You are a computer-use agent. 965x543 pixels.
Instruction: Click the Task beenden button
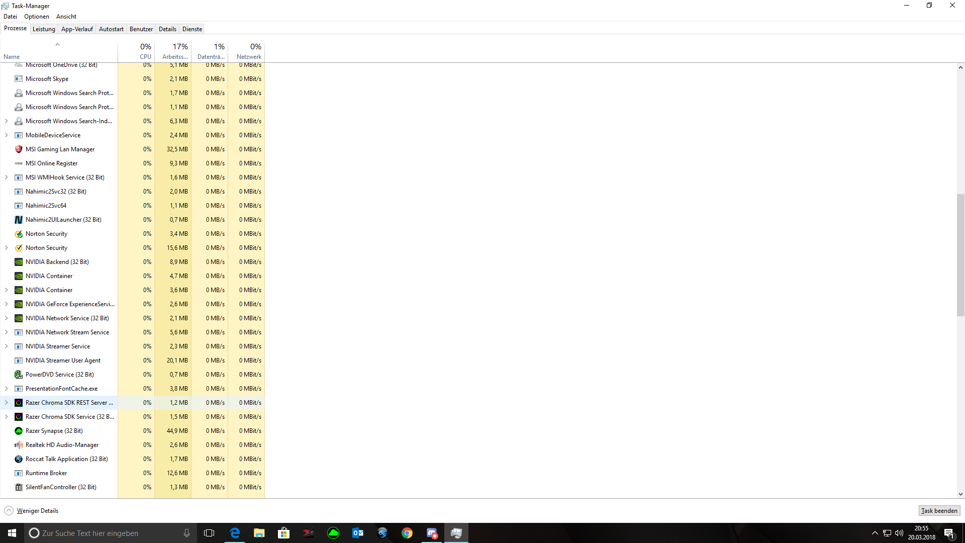point(939,511)
